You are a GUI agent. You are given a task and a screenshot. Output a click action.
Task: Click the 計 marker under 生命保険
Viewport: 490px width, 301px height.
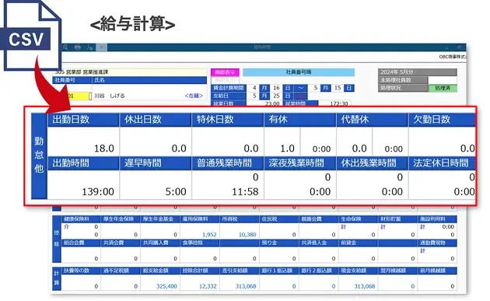pos(344,226)
